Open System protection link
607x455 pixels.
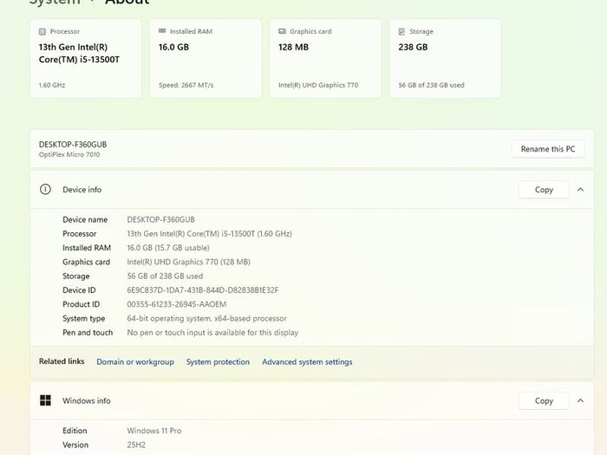pyautogui.click(x=218, y=361)
